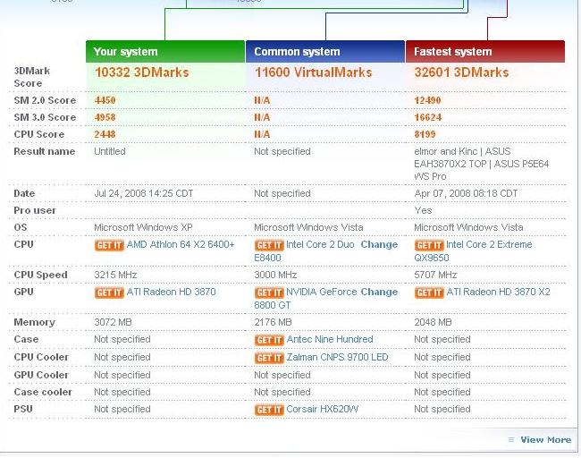Open Corsair HX620W PSU link
This screenshot has width=581, height=458.
coord(323,409)
